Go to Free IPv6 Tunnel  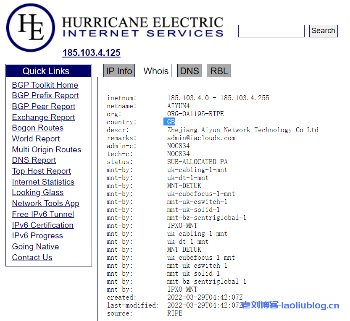point(43,214)
